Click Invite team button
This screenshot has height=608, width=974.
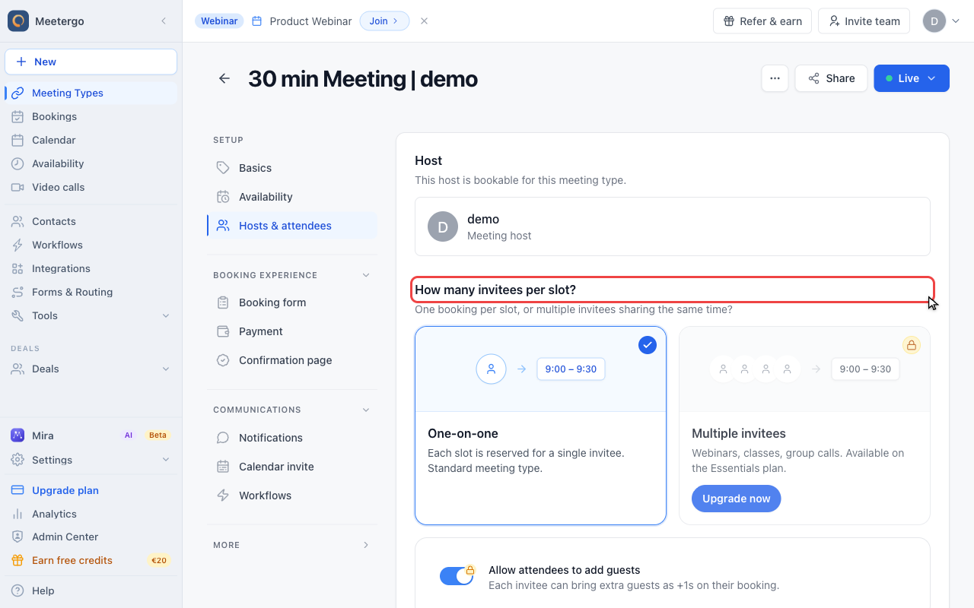(x=864, y=21)
